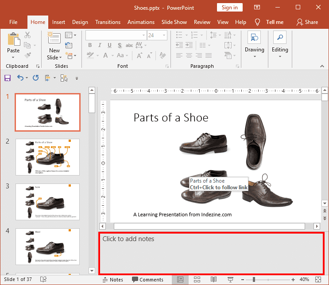329x285 pixels.
Task: Toggle Italic formatting
Action: [x=100, y=45]
